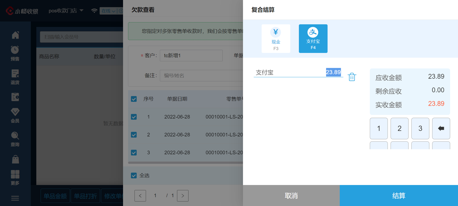
Task: Click the 取消 cancel button
Action: [x=291, y=195]
